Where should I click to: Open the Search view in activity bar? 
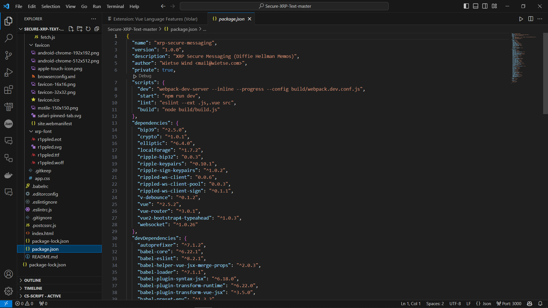coord(9,38)
